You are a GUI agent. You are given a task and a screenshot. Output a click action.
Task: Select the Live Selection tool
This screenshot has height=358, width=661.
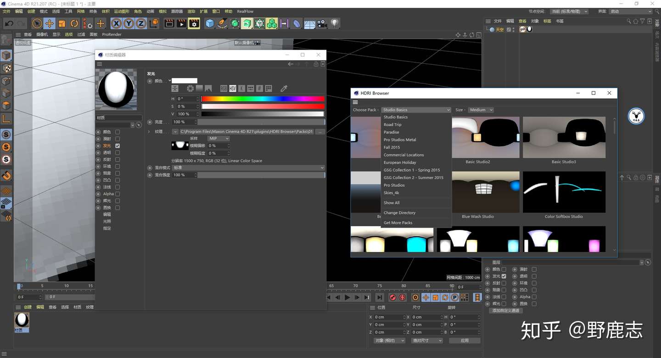click(37, 23)
